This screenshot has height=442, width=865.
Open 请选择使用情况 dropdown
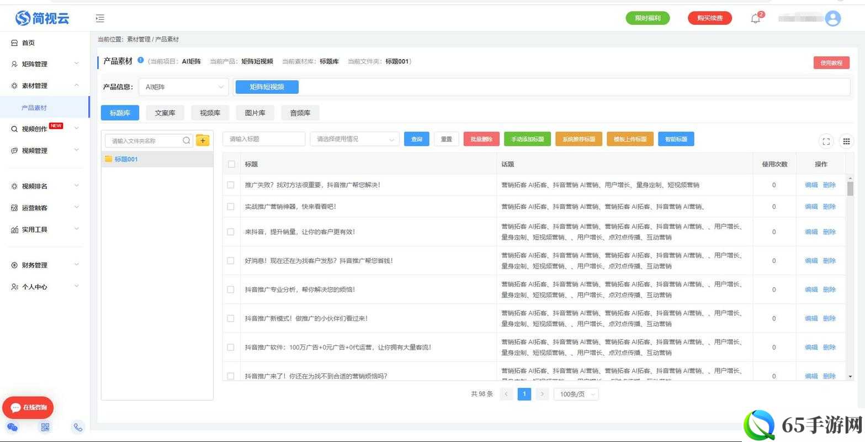[354, 139]
